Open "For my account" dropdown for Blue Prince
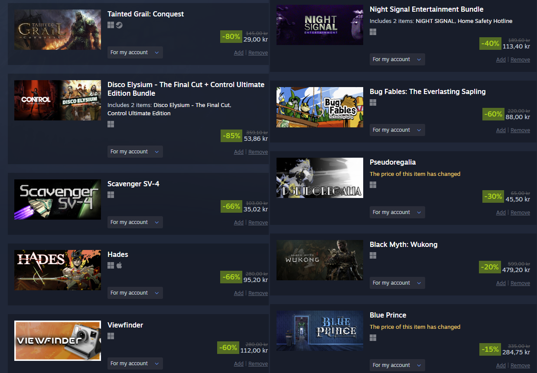537x373 pixels. 397,365
